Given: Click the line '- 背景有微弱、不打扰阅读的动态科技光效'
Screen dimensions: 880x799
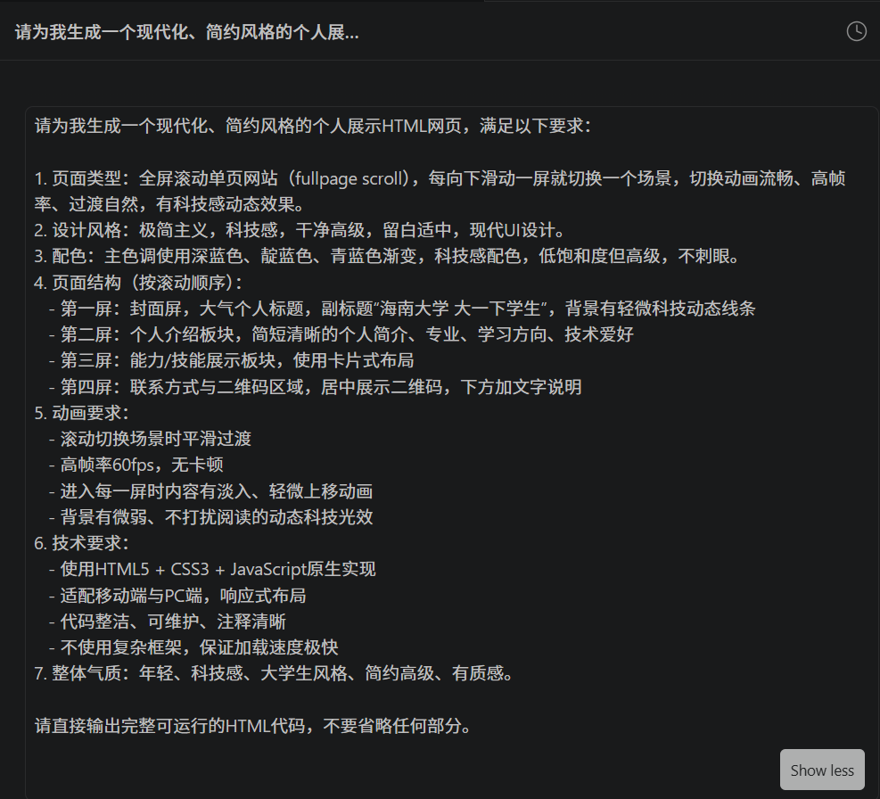Looking at the screenshot, I should (210, 517).
